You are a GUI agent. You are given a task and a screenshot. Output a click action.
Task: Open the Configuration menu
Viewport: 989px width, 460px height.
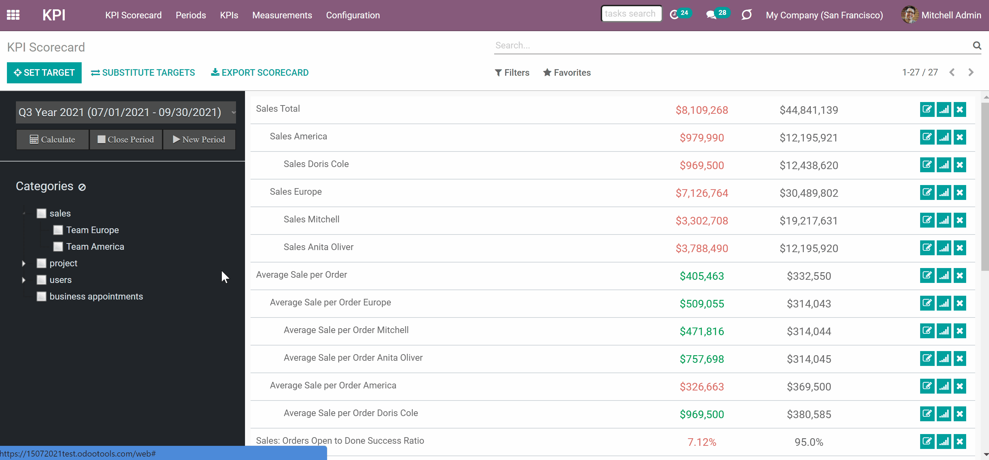353,15
